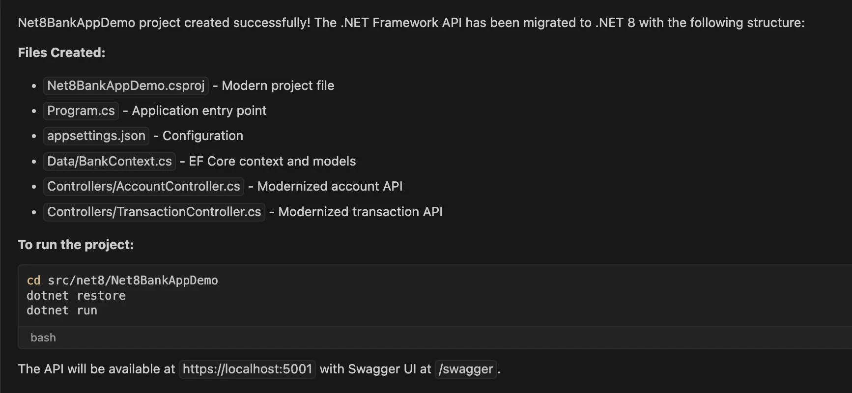The height and width of the screenshot is (393, 852).
Task: Click the Net8BankAppDemo.csproj file reference
Action: coord(126,85)
